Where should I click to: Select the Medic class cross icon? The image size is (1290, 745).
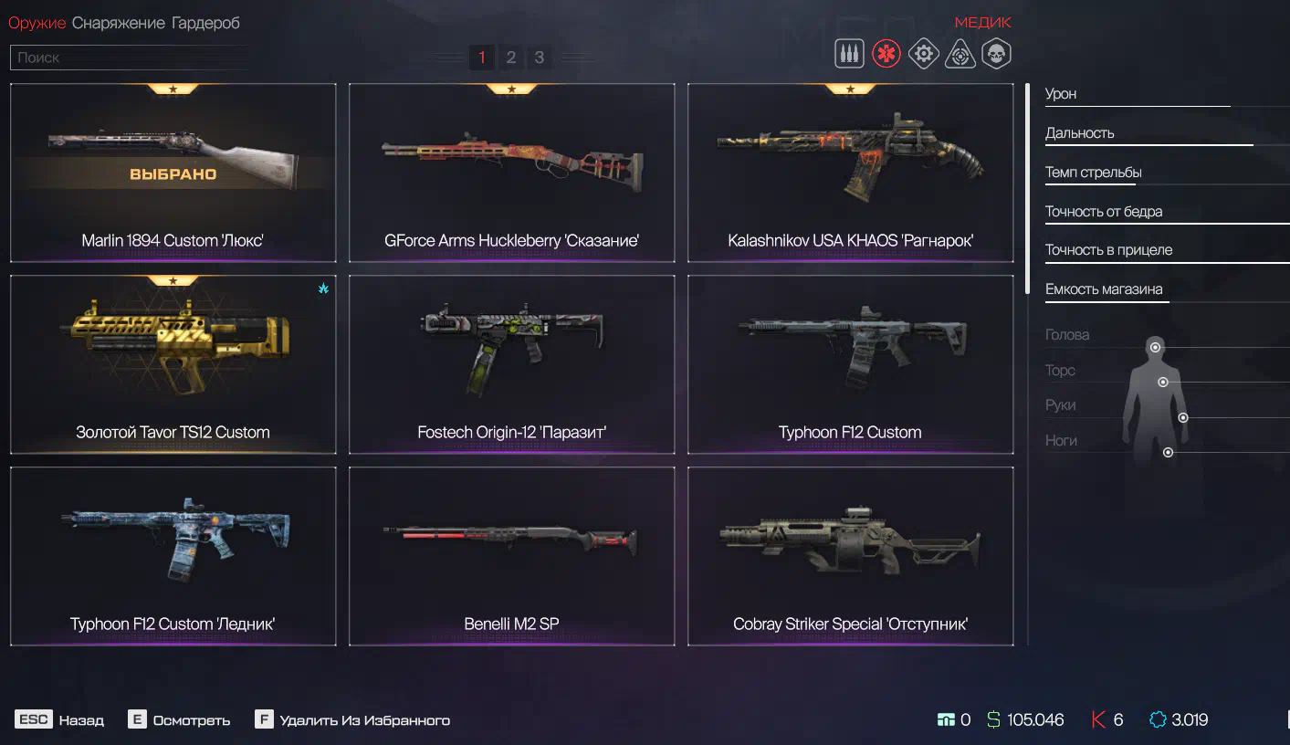(x=886, y=54)
